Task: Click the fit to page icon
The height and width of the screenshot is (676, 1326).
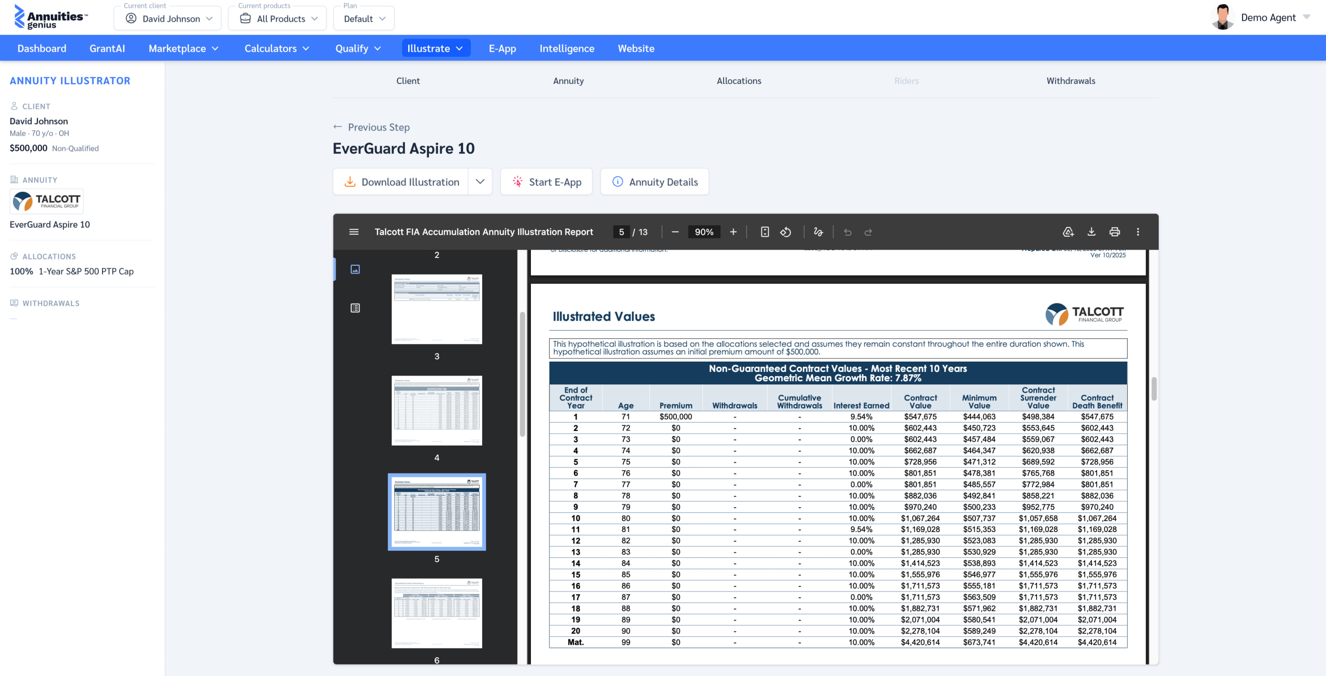Action: (x=765, y=232)
